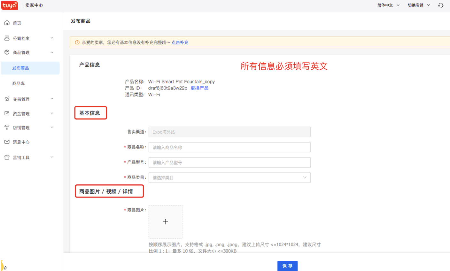The height and width of the screenshot is (271, 450).
Task: Expand 资金管理 menu chevron
Action: pos(52,113)
